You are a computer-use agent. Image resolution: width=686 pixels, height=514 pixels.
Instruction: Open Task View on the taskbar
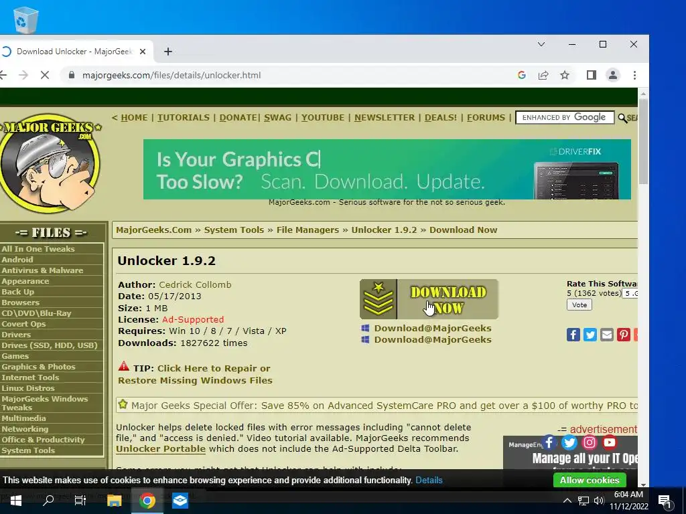[80, 501]
